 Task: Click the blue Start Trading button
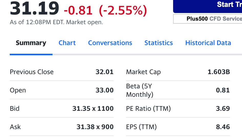208,6
